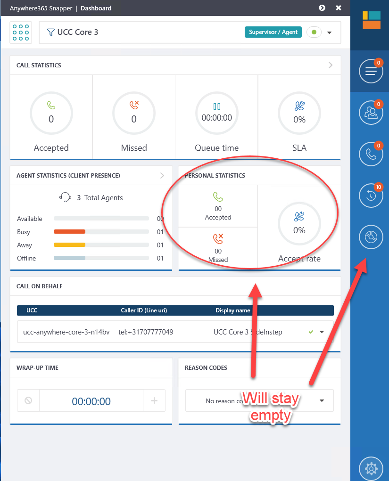Expand the Call Statistics panel chevron

331,65
